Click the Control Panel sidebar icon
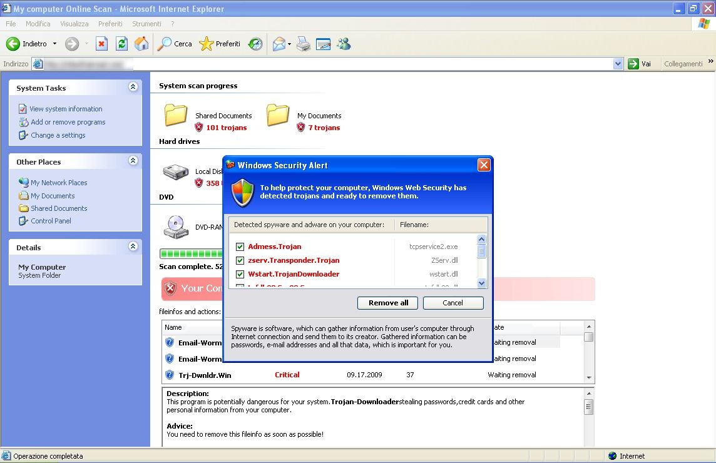Viewport: 716px width, 463px height. [x=23, y=221]
